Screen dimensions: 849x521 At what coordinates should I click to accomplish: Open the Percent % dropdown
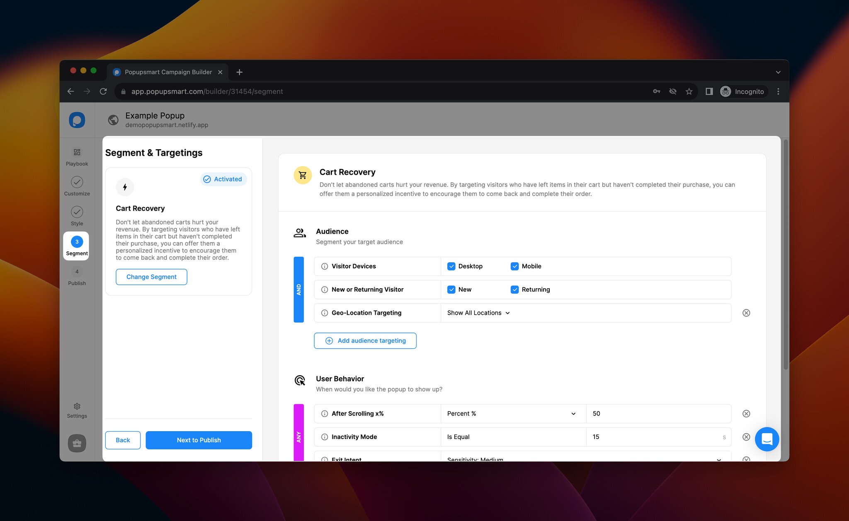click(x=513, y=414)
